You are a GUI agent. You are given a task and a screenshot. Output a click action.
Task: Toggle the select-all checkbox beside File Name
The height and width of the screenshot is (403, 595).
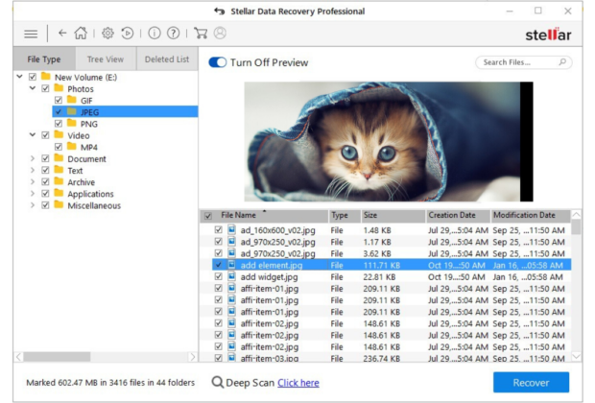(208, 216)
